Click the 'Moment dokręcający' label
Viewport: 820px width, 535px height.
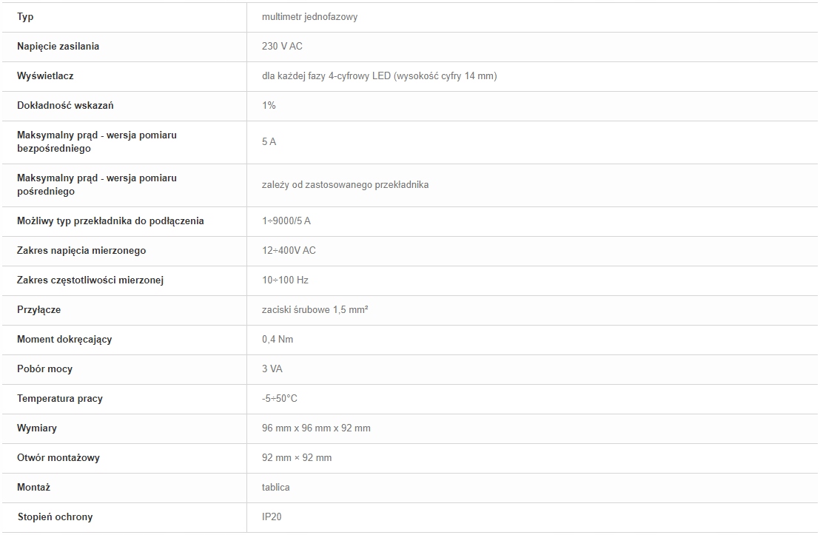pos(64,339)
